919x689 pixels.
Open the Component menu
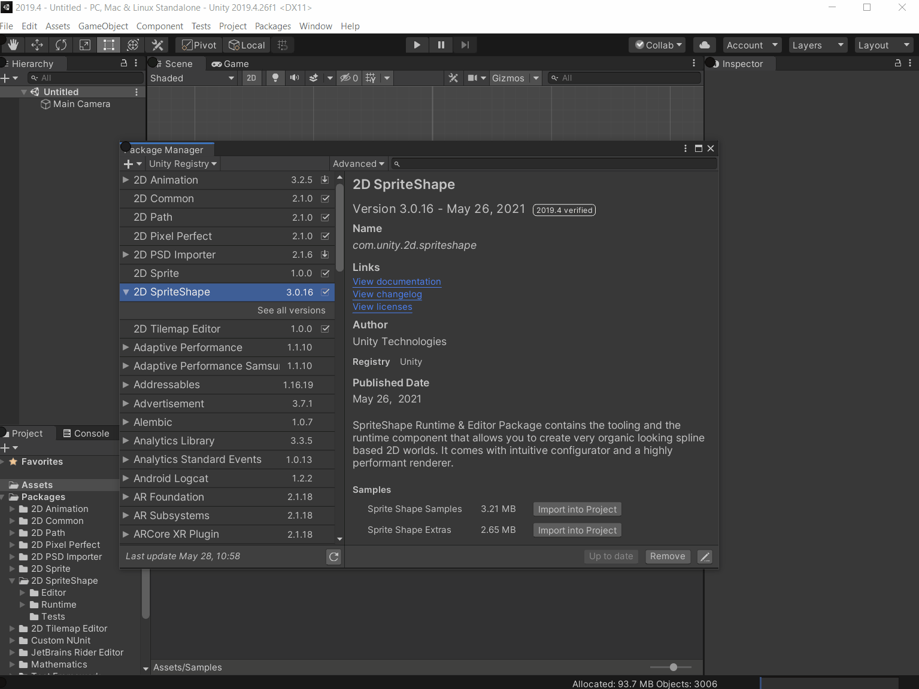tap(159, 26)
